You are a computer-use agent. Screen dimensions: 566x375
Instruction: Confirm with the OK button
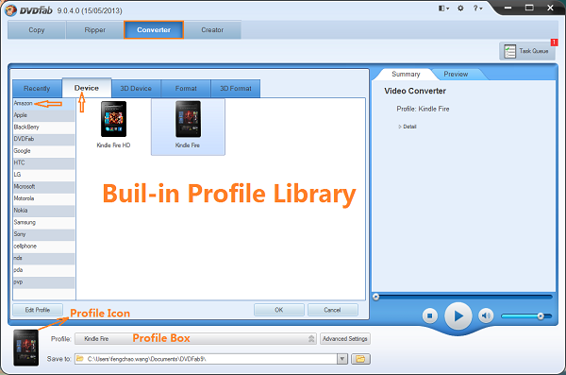[x=278, y=310]
